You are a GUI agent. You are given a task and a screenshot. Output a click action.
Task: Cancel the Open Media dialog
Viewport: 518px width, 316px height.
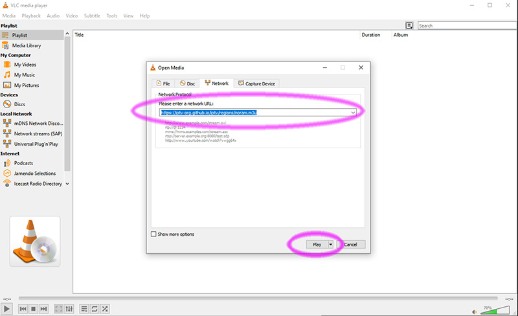[x=350, y=245]
